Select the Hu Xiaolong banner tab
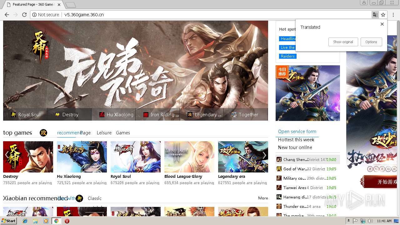This screenshot has width=400, height=225. coord(113,114)
